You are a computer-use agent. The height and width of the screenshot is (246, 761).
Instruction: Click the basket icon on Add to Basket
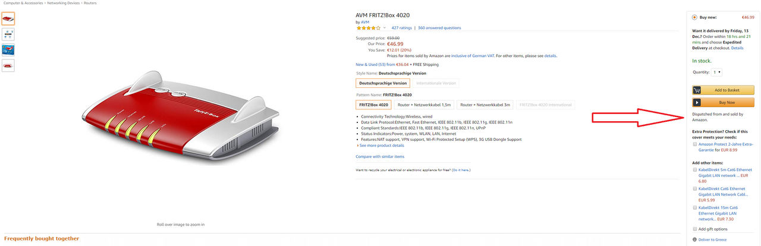pyautogui.click(x=697, y=90)
